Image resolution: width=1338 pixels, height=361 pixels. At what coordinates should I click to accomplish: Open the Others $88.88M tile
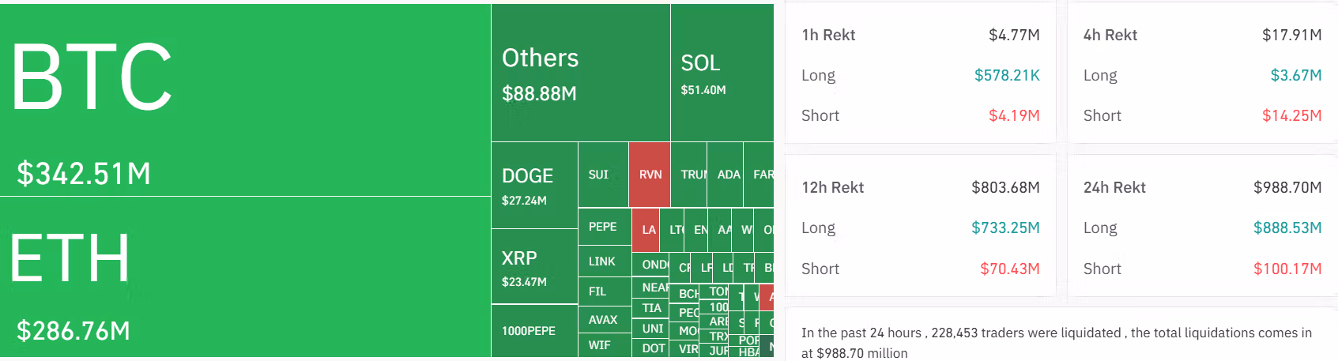581,73
